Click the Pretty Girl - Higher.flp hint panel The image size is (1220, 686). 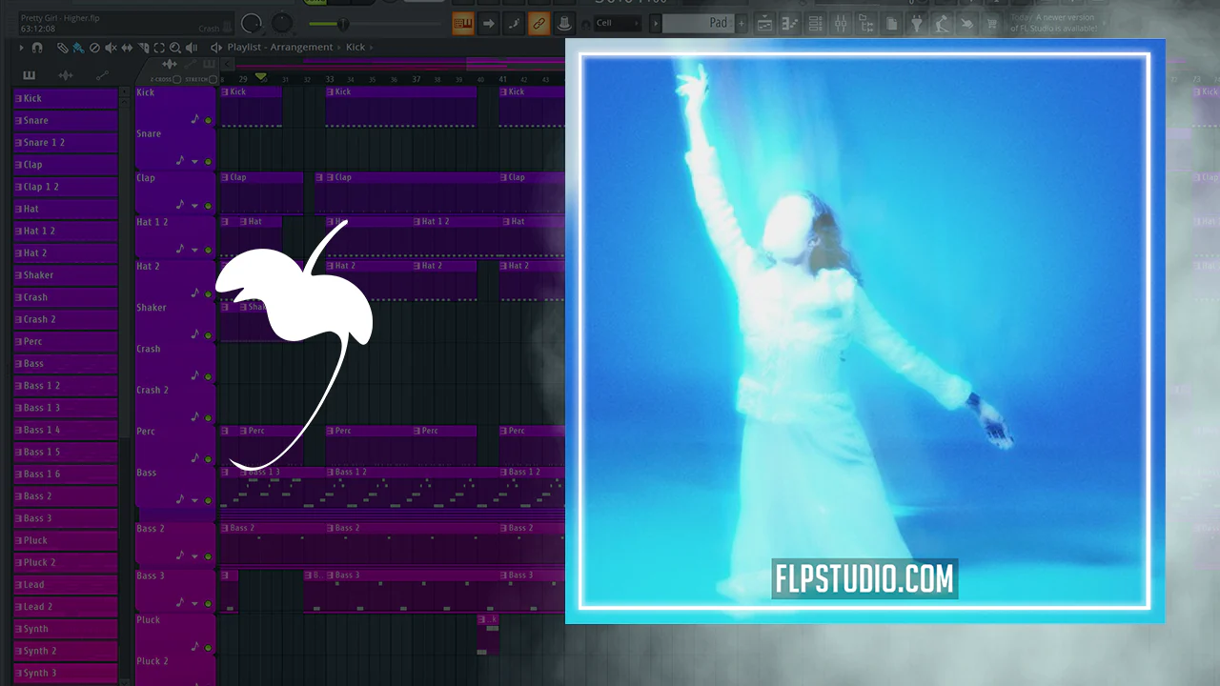tap(124, 23)
